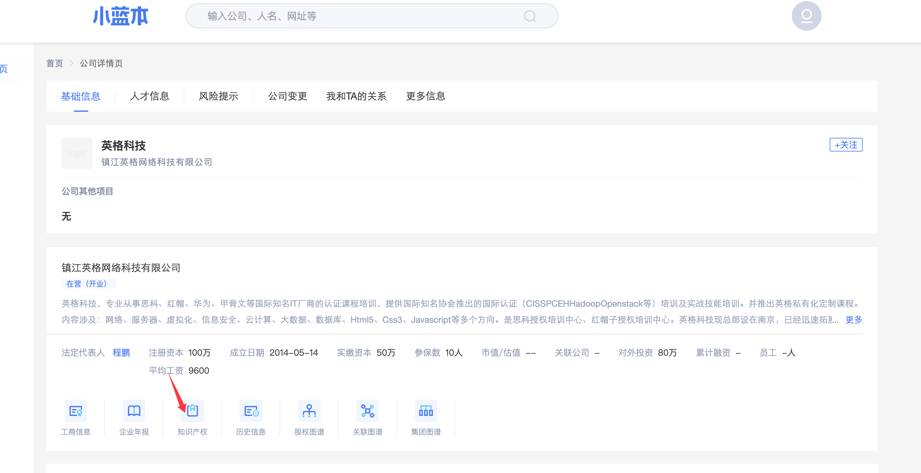Go to 首页 breadcrumb link
The image size is (921, 473).
(54, 63)
